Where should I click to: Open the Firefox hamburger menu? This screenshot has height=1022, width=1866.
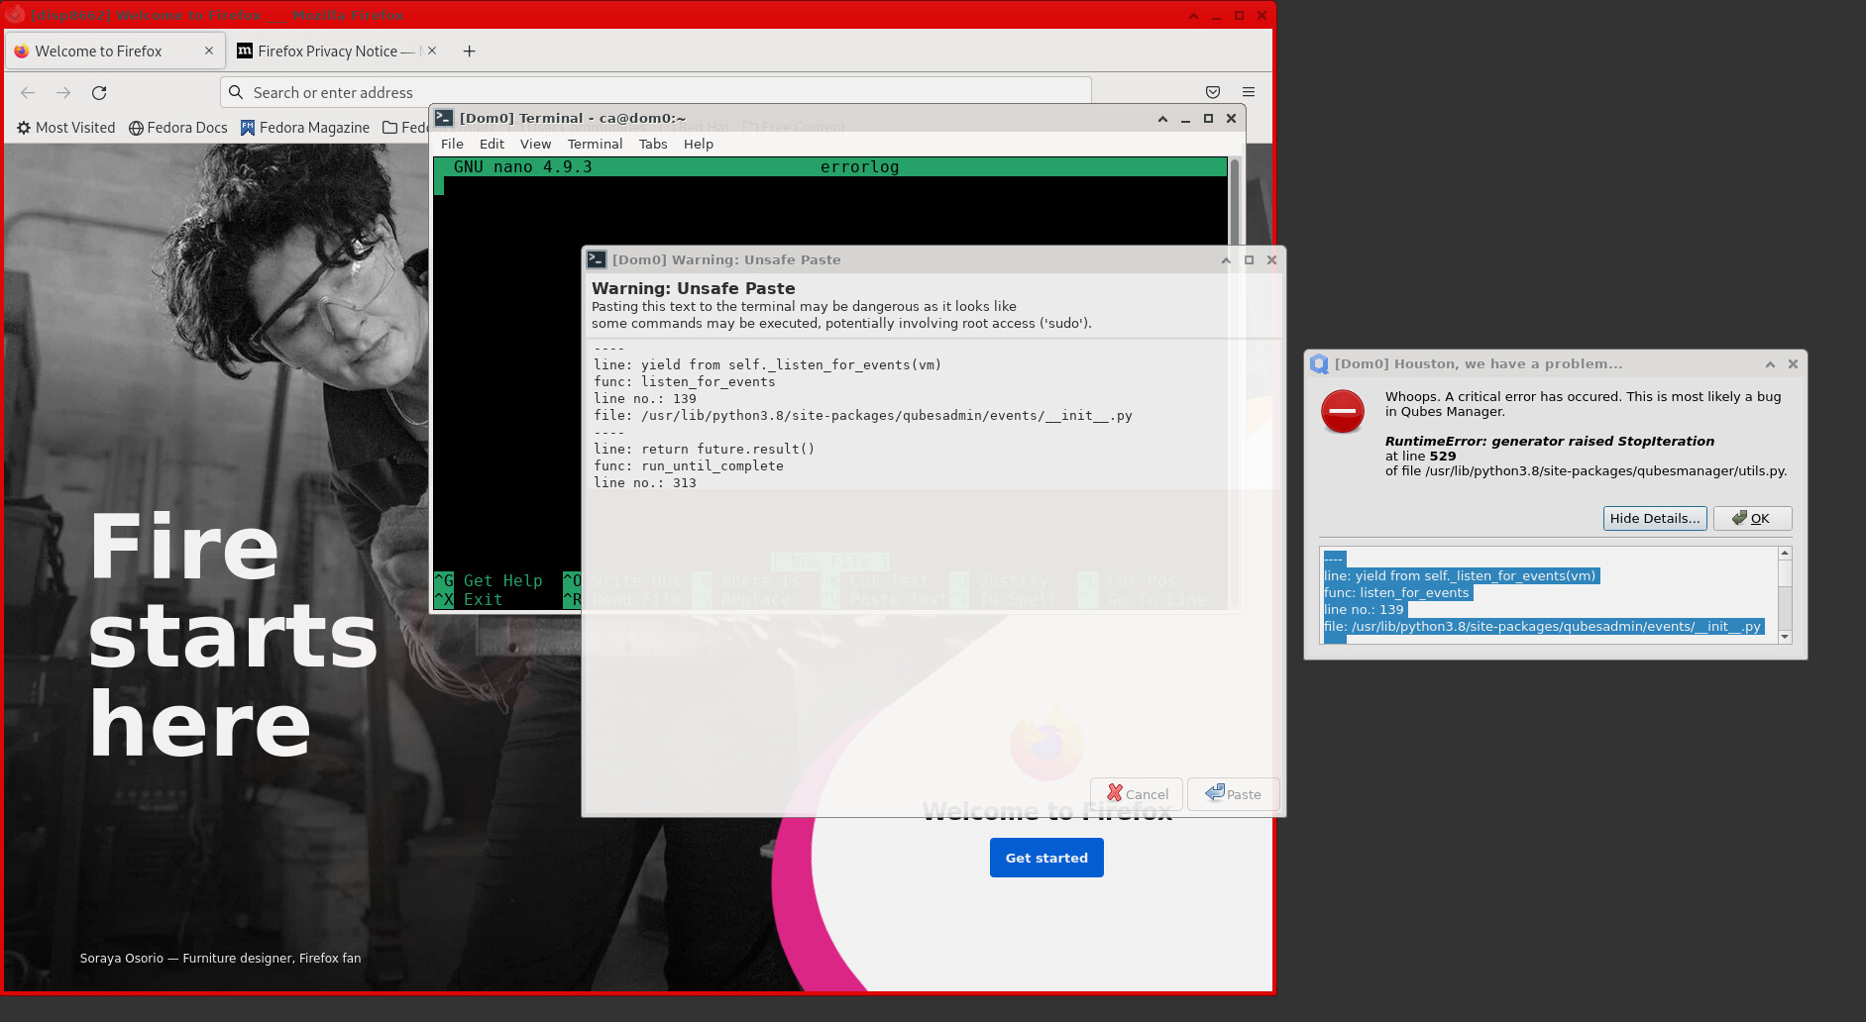tap(1248, 92)
